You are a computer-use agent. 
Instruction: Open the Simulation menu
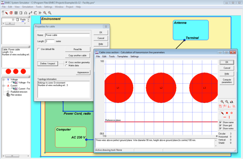point(28,7)
